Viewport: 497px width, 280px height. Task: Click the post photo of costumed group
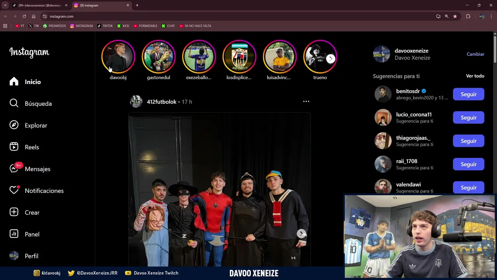[x=220, y=190]
